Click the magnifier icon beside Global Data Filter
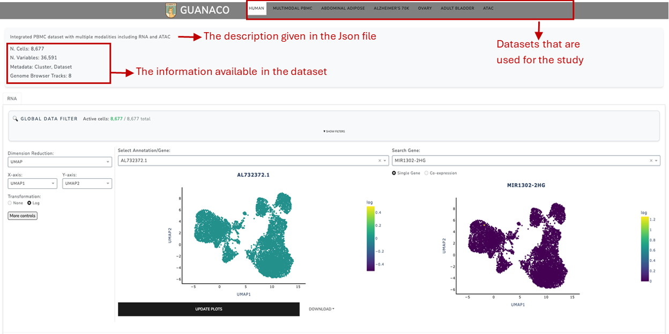669x334 pixels. coord(16,119)
